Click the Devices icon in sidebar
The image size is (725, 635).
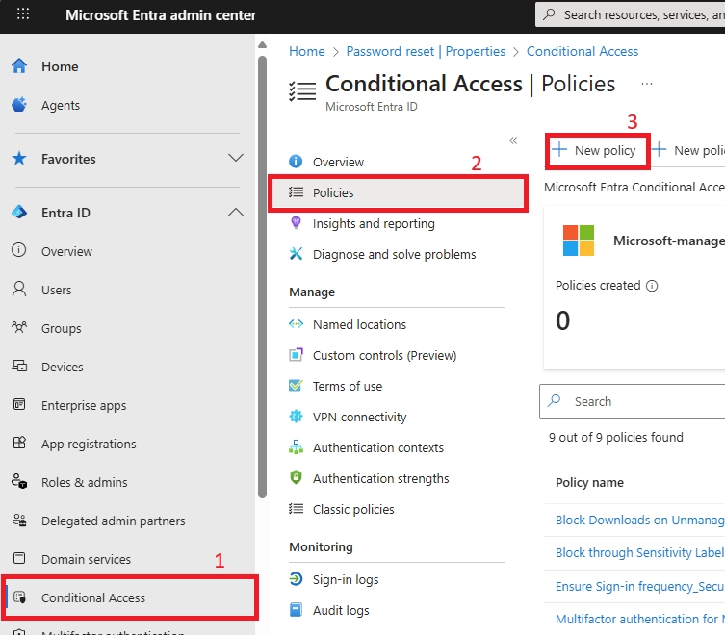point(19,366)
